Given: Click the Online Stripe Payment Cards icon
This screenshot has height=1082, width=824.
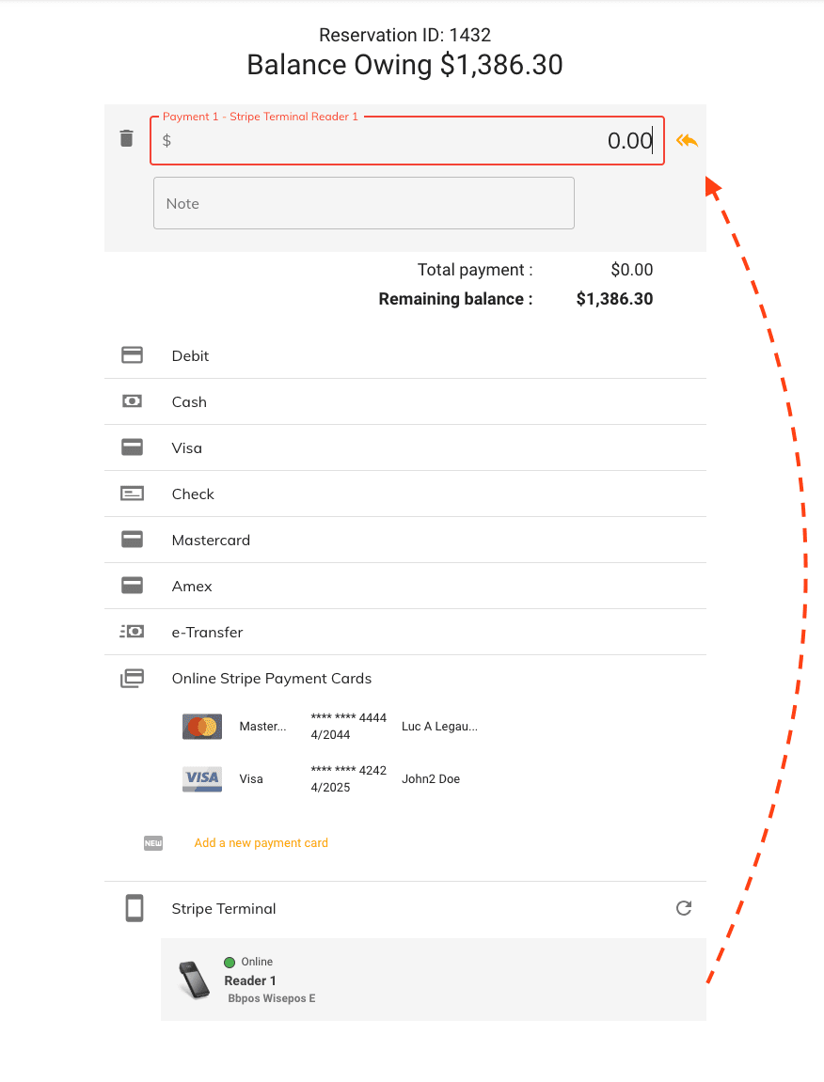Looking at the screenshot, I should [x=132, y=679].
